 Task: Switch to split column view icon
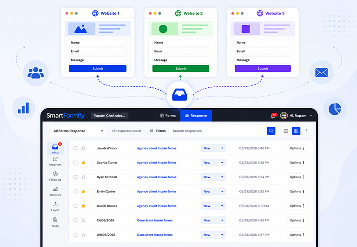286,131
